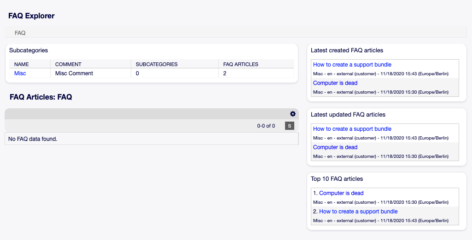This screenshot has height=240, width=472.
Task: Open the gear settings icon in FAQ Articles
Action: (x=292, y=114)
